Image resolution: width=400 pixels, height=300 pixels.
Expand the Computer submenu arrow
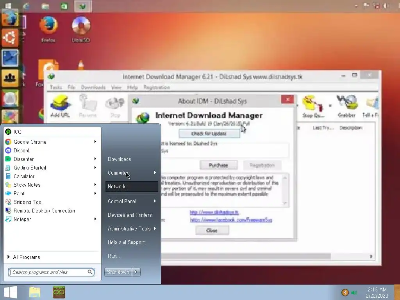[155, 173]
